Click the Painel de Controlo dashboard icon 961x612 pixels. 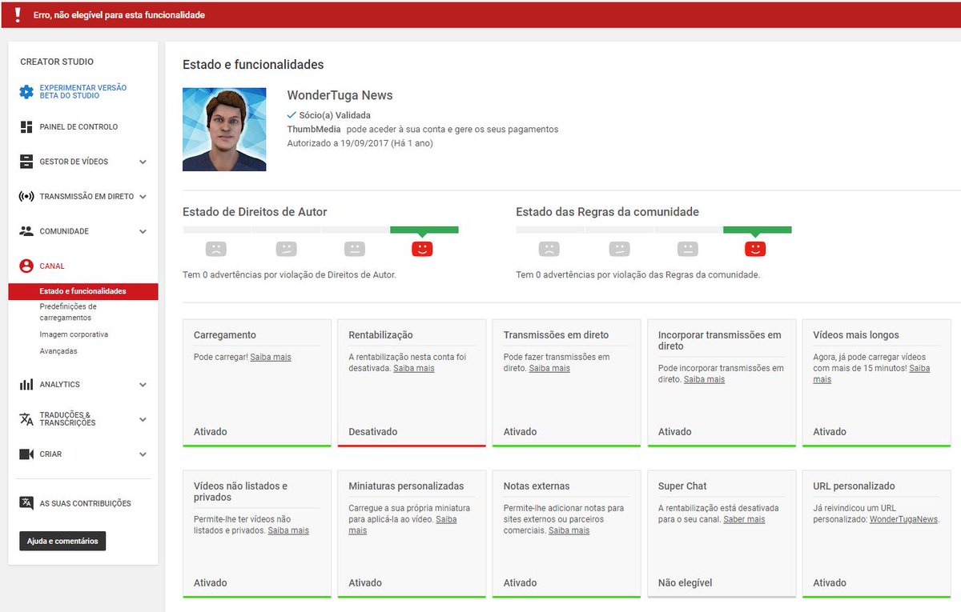coord(26,127)
